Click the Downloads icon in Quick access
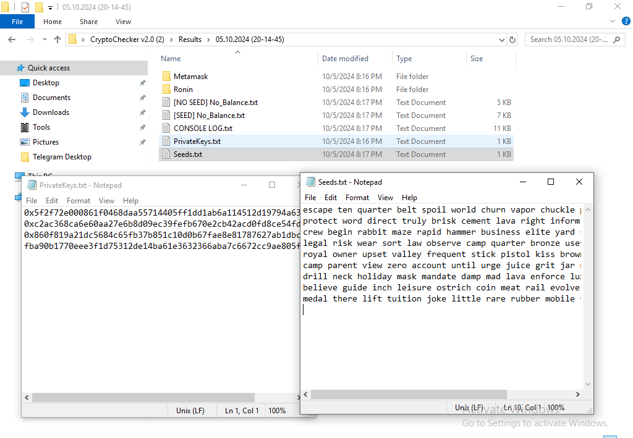 [x=25, y=112]
